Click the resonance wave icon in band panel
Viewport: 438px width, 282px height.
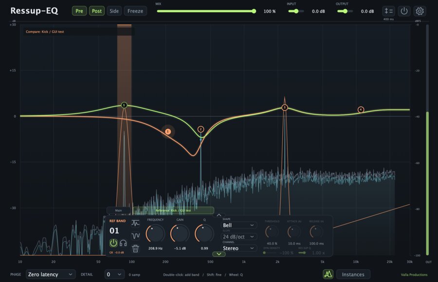(x=135, y=236)
